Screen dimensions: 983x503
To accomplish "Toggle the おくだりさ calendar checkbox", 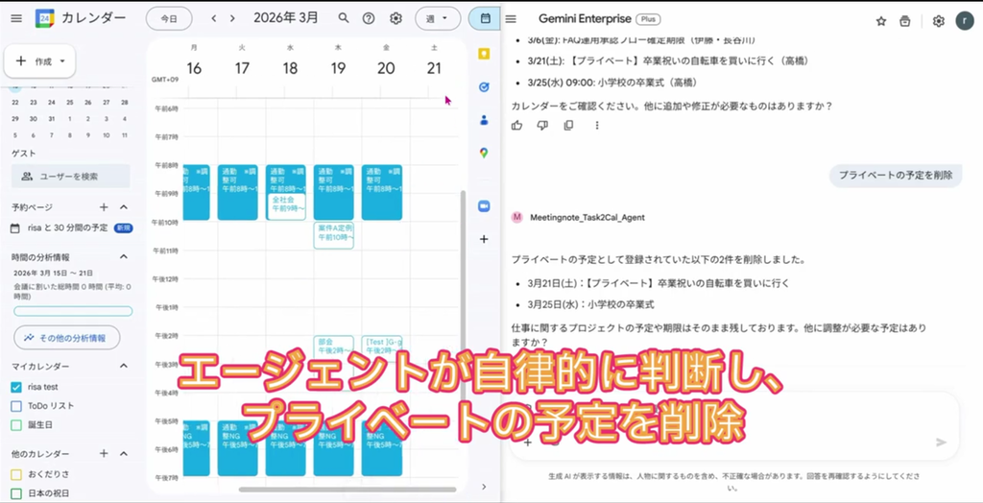I will point(16,474).
